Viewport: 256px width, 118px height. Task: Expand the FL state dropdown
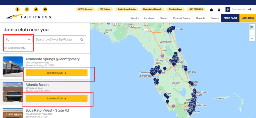pos(18,40)
